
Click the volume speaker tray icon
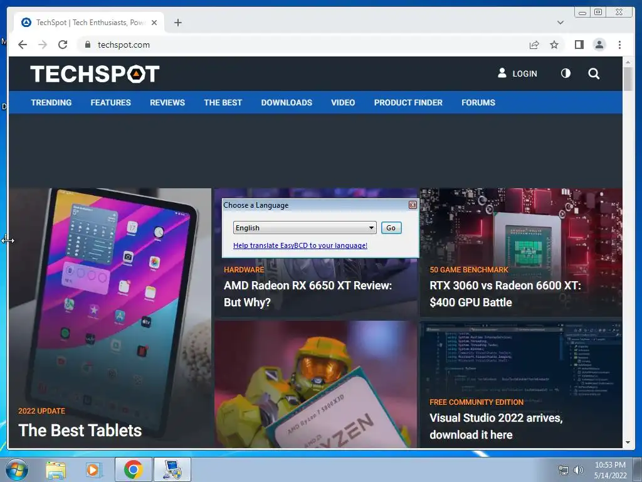coord(578,470)
